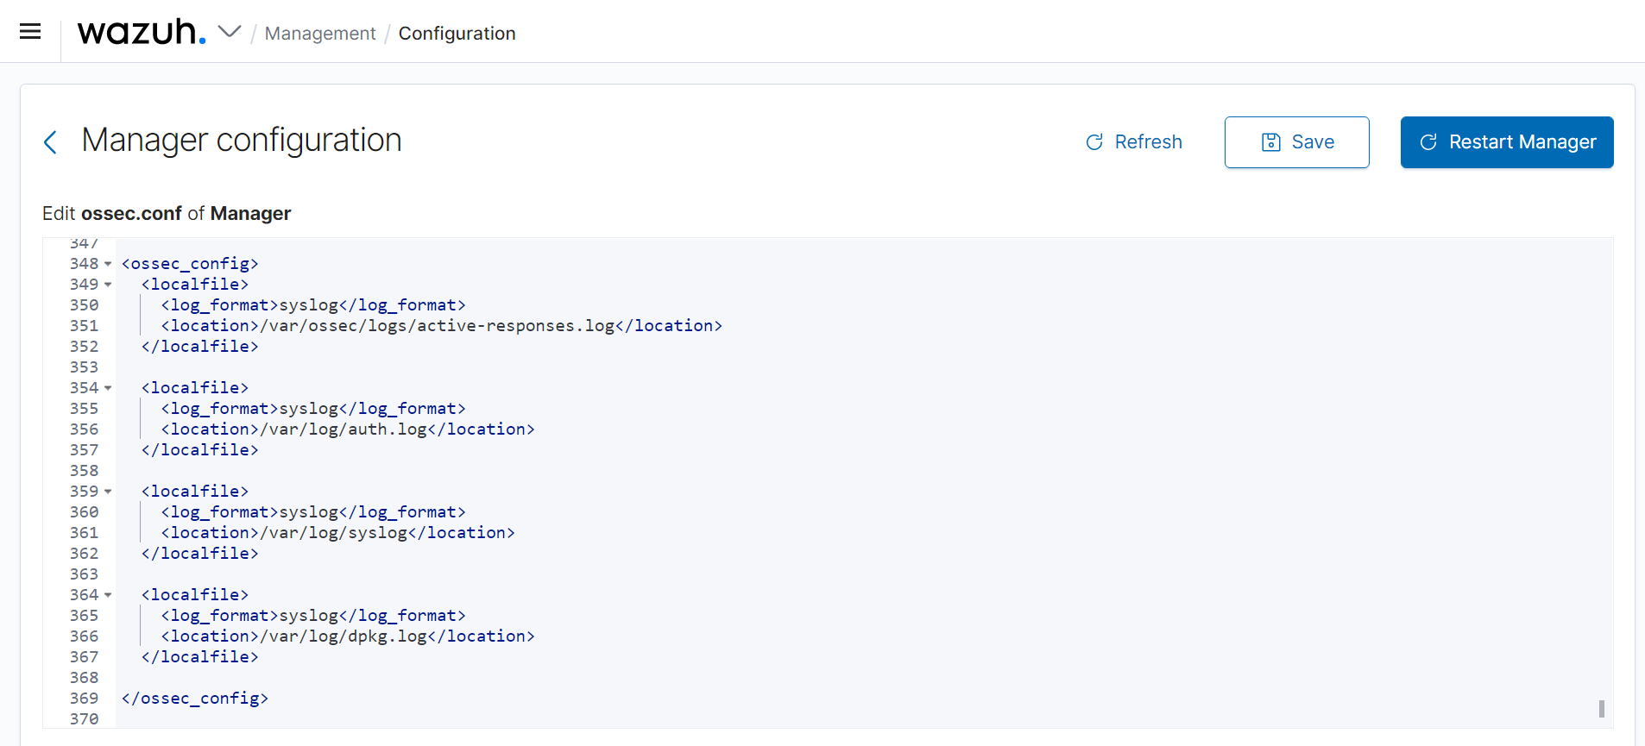Place cursor on /var/log/auth.log line

tap(348, 429)
